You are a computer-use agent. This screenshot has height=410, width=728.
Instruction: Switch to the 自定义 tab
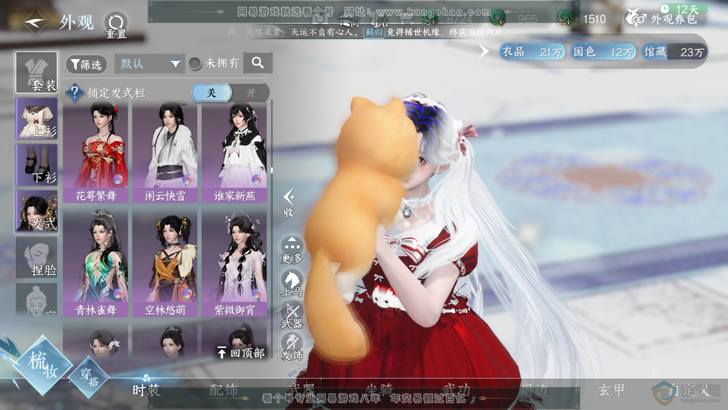pyautogui.click(x=689, y=390)
